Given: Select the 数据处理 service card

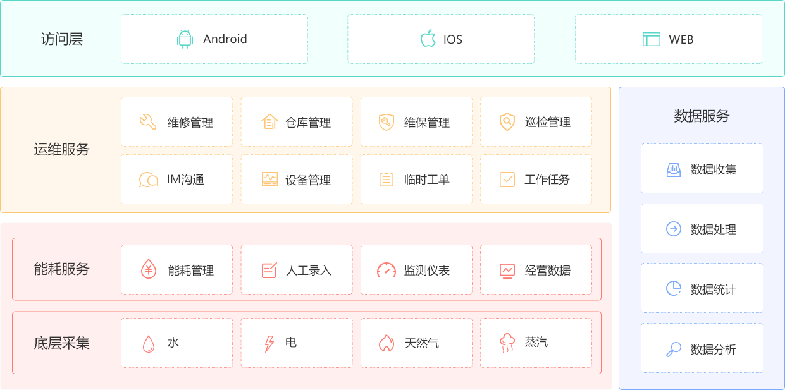Looking at the screenshot, I should tap(702, 229).
